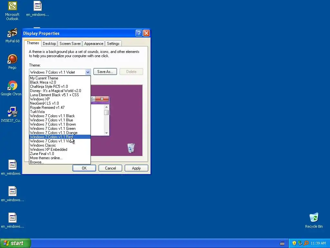The height and width of the screenshot is (248, 330).
Task: Select the MyPal 68 desktop shortcut
Action: (x=12, y=36)
